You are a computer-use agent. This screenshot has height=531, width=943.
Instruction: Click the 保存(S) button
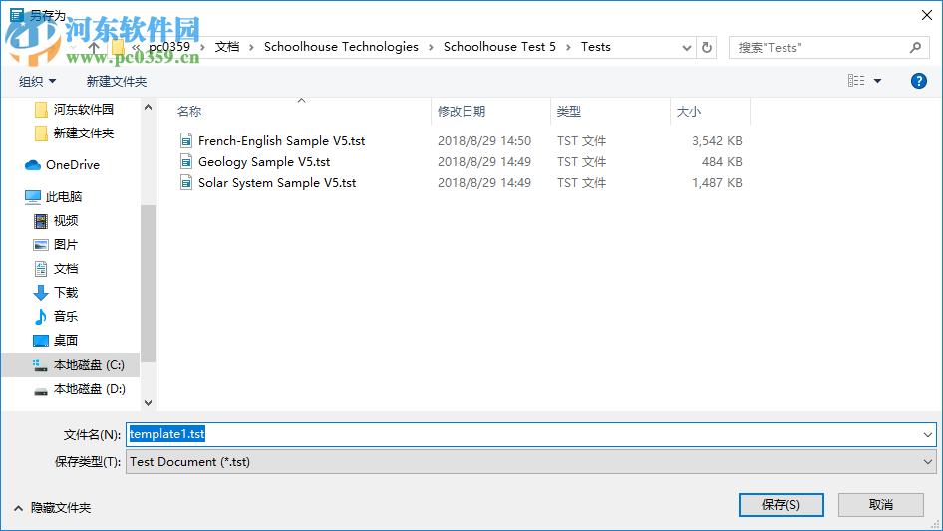pos(782,505)
